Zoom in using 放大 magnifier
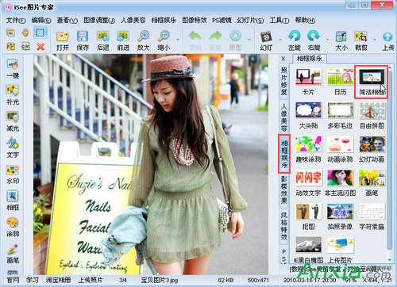This screenshot has width=397, height=287. point(143,40)
